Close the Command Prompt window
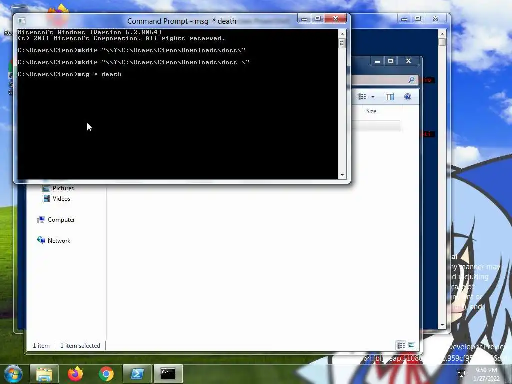Viewport: 512px width, 384px height. pyautogui.click(x=335, y=19)
